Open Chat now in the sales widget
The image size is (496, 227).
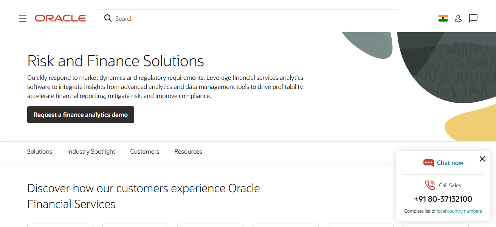450,163
